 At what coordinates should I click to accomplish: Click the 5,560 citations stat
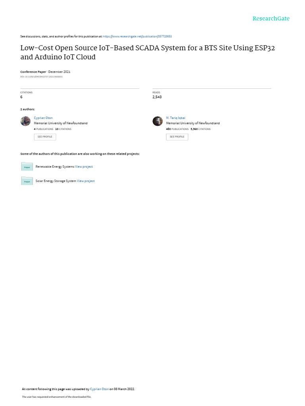tap(201, 129)
